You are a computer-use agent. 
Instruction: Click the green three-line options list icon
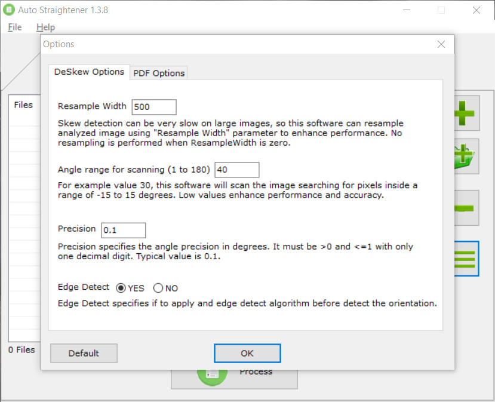point(466,259)
